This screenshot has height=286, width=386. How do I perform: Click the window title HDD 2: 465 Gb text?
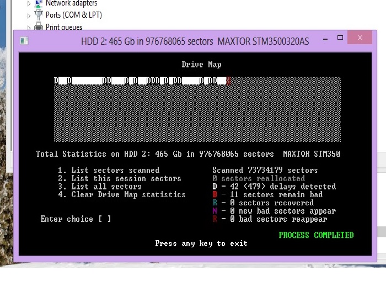coord(195,41)
